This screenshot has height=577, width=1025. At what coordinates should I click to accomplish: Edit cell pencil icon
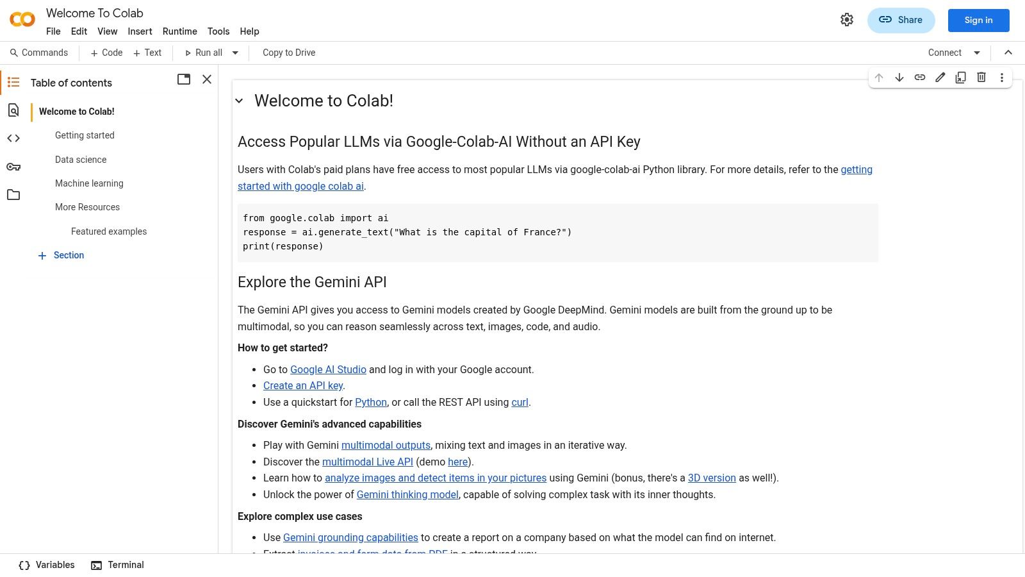point(940,78)
